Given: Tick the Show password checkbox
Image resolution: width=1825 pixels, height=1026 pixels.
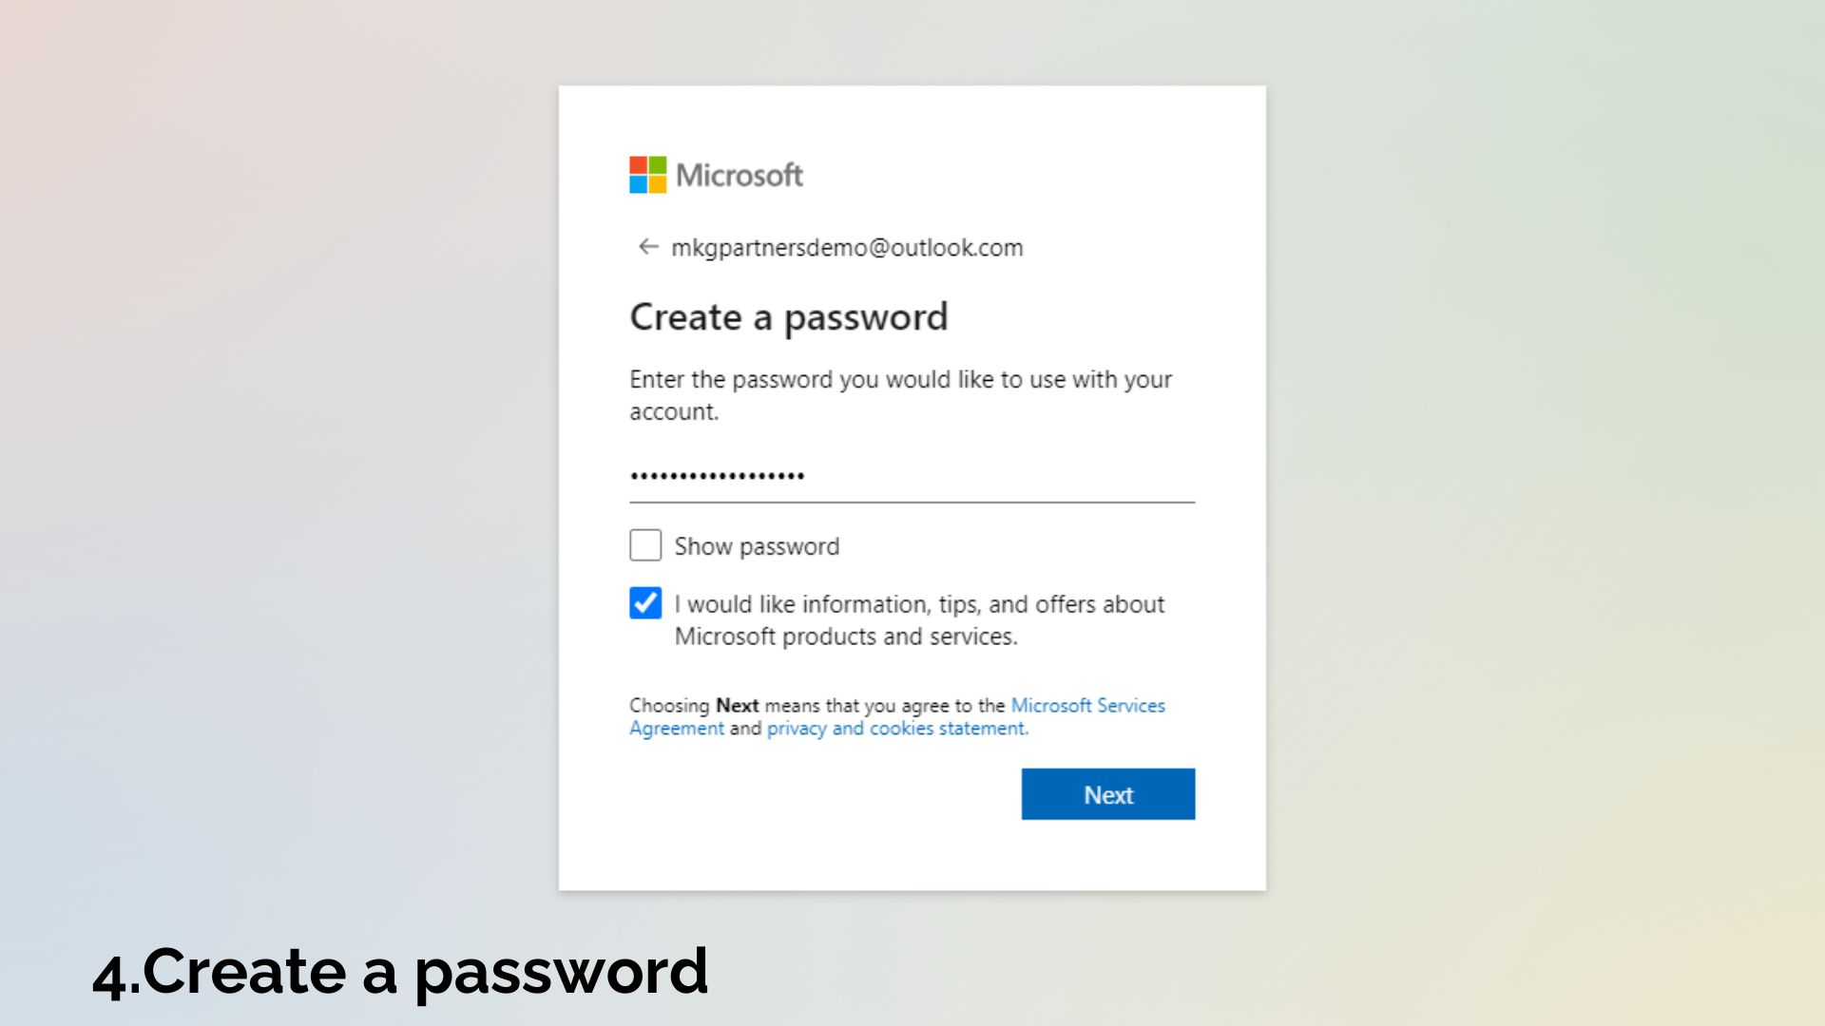Looking at the screenshot, I should coord(645,545).
